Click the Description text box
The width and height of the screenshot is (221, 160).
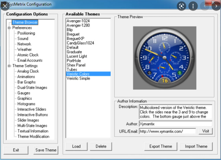[x=176, y=112]
